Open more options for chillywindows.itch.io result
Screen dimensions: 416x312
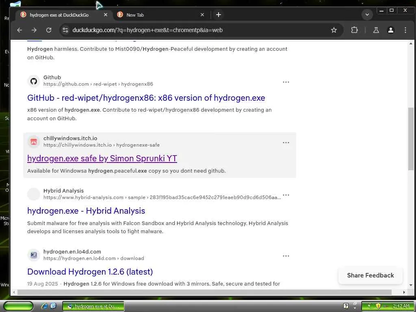[x=286, y=143]
